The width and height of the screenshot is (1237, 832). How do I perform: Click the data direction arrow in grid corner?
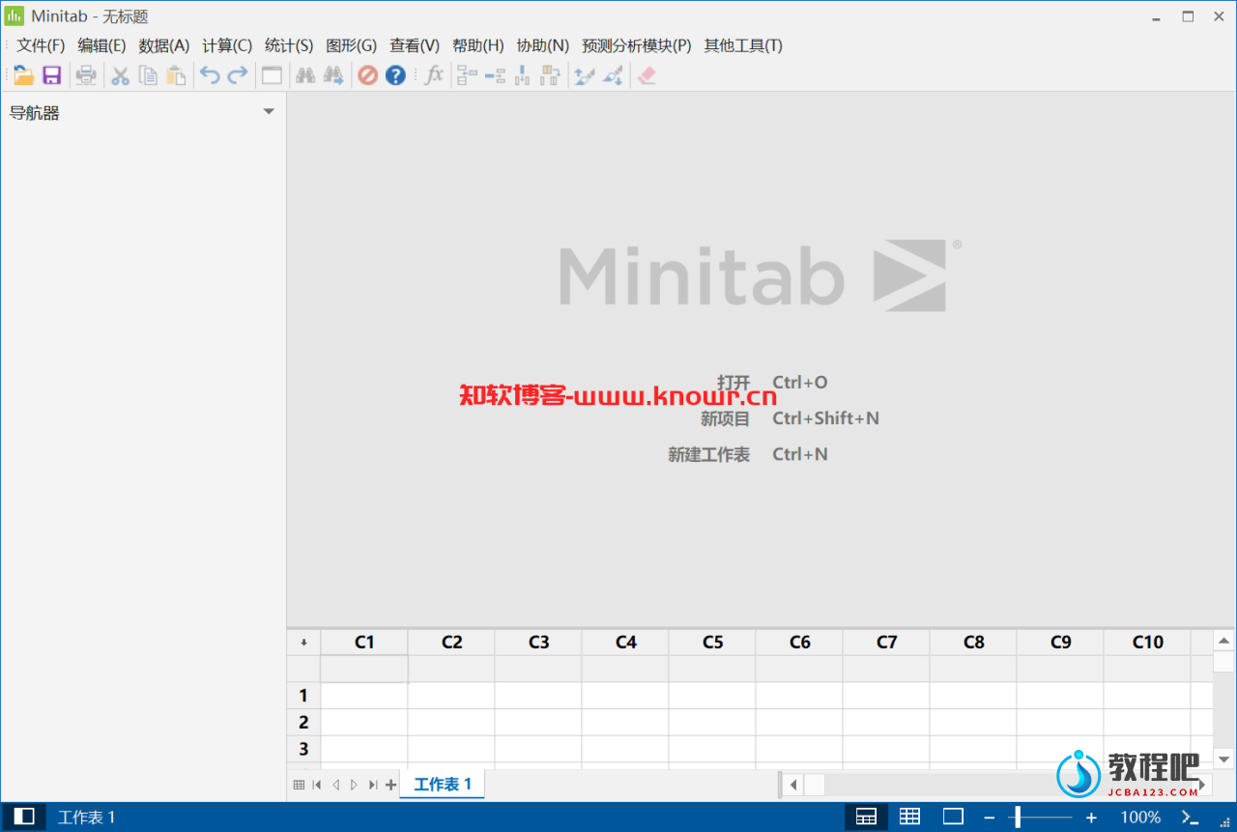tap(303, 643)
